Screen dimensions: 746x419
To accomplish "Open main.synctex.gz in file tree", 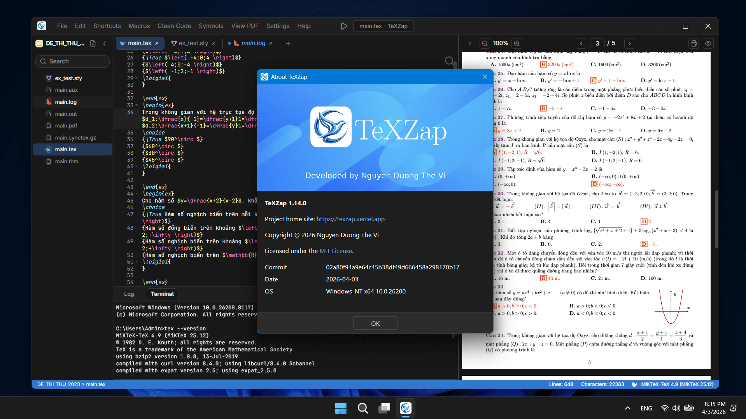I will [x=73, y=138].
